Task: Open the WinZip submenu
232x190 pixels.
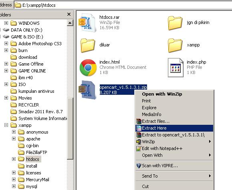Action: [x=174, y=142]
